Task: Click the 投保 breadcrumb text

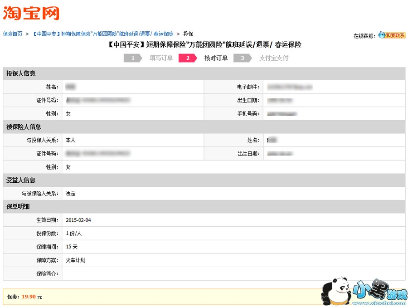Action: (x=188, y=34)
